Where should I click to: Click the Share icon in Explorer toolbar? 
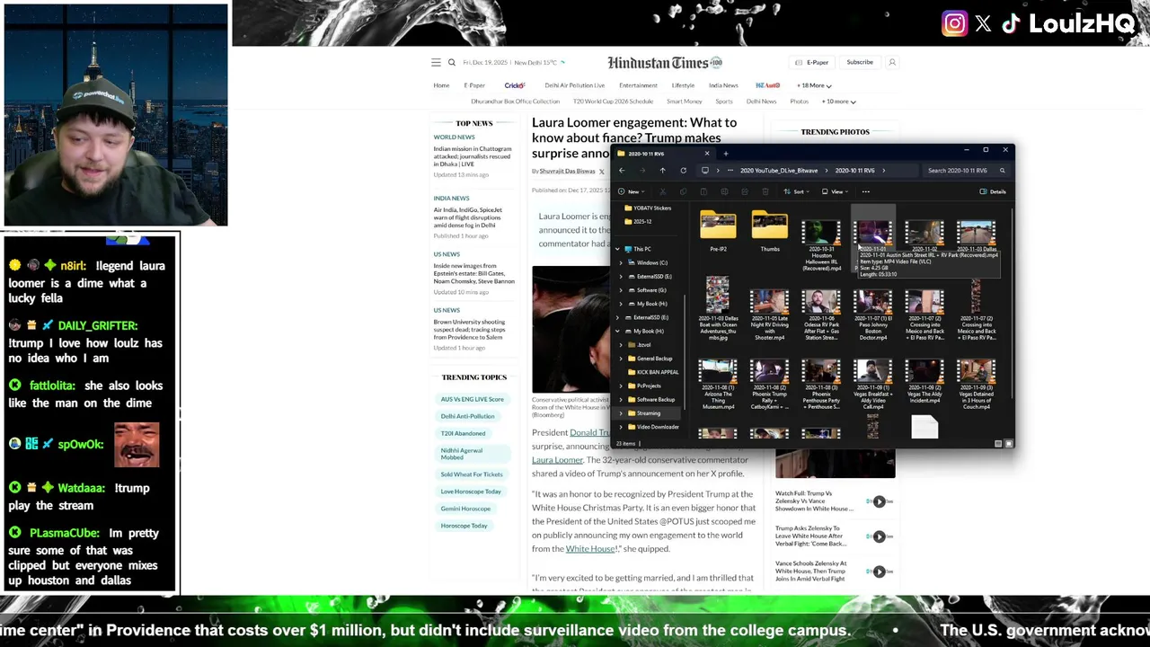coord(745,191)
